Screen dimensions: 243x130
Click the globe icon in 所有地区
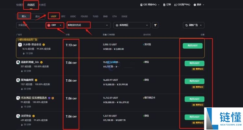click(x=117, y=25)
